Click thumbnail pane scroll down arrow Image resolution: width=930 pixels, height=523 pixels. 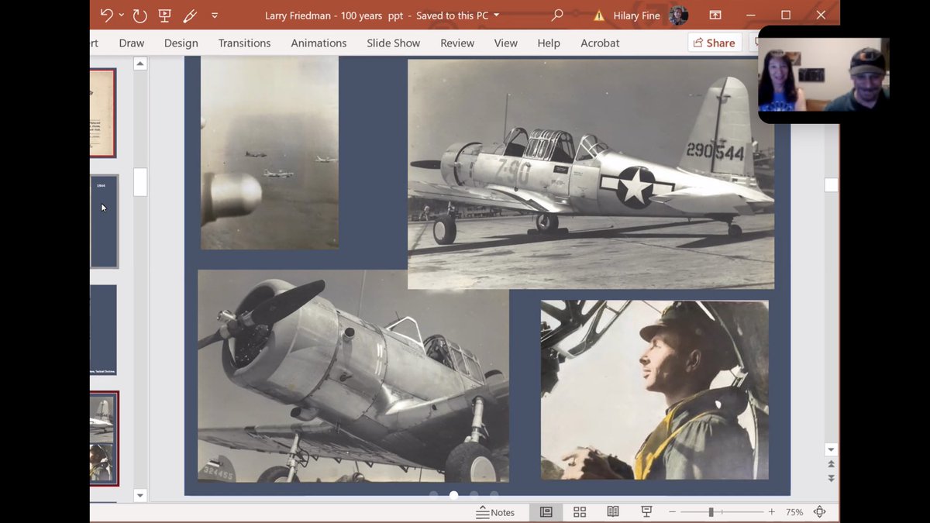point(140,495)
